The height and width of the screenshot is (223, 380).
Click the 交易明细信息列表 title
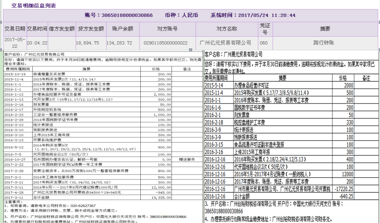34,6
